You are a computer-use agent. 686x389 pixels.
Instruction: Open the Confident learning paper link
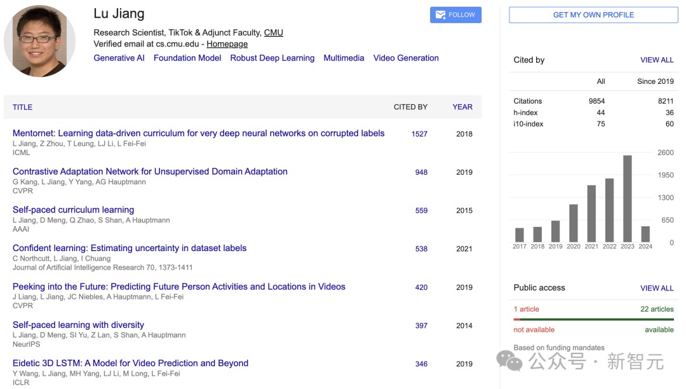pyautogui.click(x=130, y=248)
